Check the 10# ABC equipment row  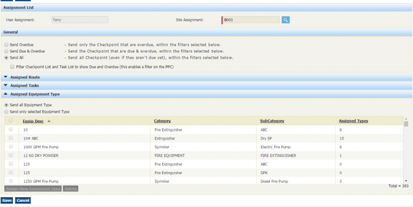coord(11,138)
